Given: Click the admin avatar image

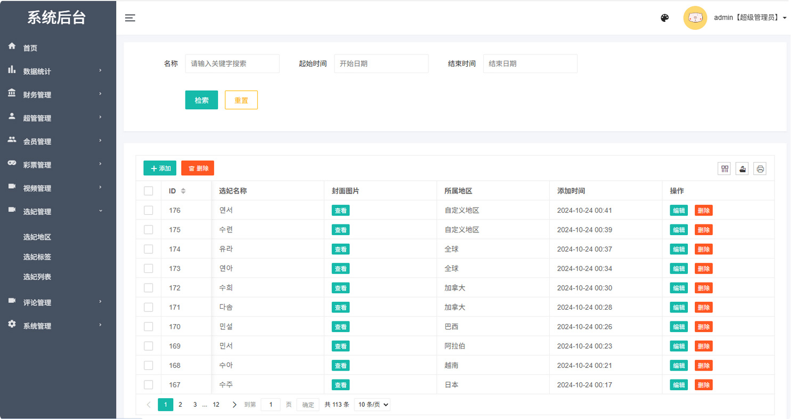Looking at the screenshot, I should [695, 18].
